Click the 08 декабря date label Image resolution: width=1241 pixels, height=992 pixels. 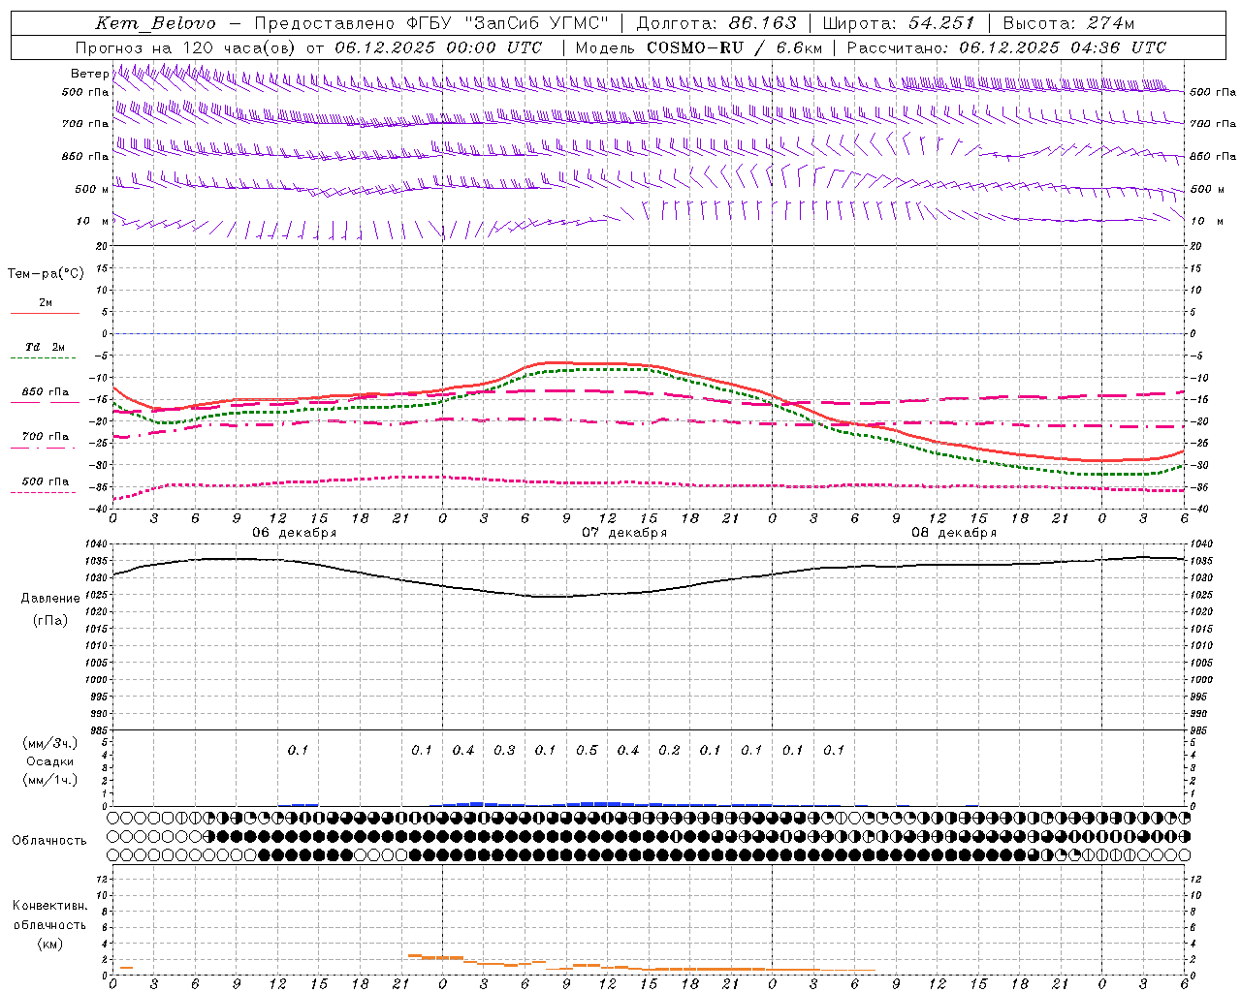954,533
